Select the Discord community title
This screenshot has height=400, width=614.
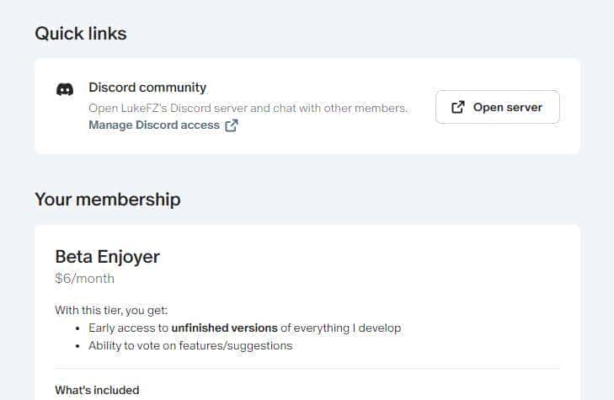147,88
